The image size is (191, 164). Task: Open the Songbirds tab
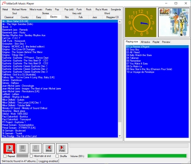[x=116, y=9]
